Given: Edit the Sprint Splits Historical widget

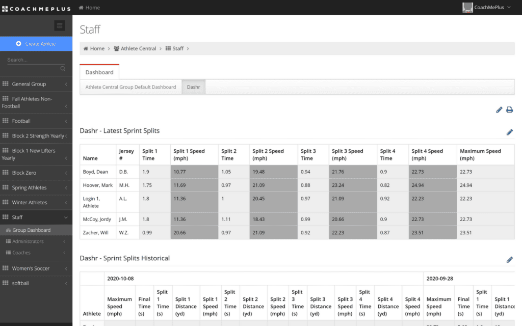Looking at the screenshot, I should pyautogui.click(x=510, y=260).
